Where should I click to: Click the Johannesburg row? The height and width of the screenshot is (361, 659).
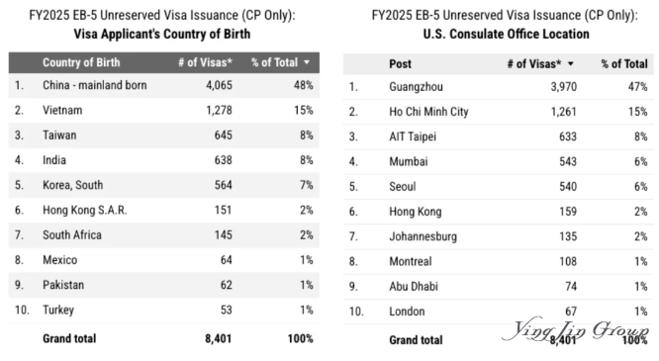pos(499,236)
